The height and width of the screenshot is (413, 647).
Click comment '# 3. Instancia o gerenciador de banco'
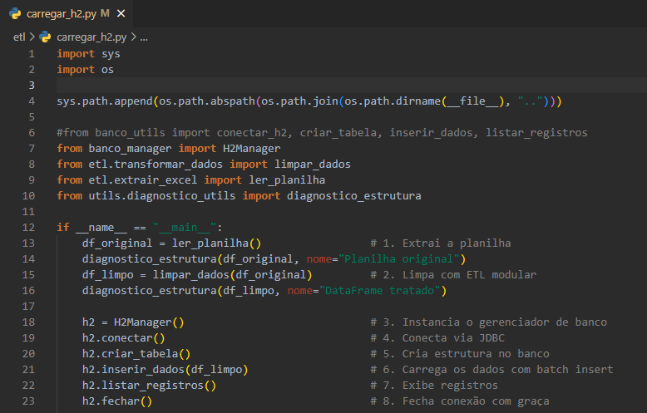click(488, 322)
